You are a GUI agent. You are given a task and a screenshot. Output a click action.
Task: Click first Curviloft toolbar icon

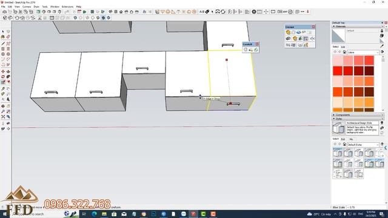tap(246, 50)
